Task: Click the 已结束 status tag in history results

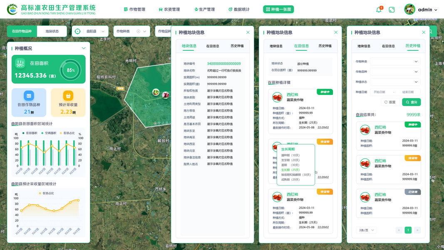Action: click(x=413, y=192)
